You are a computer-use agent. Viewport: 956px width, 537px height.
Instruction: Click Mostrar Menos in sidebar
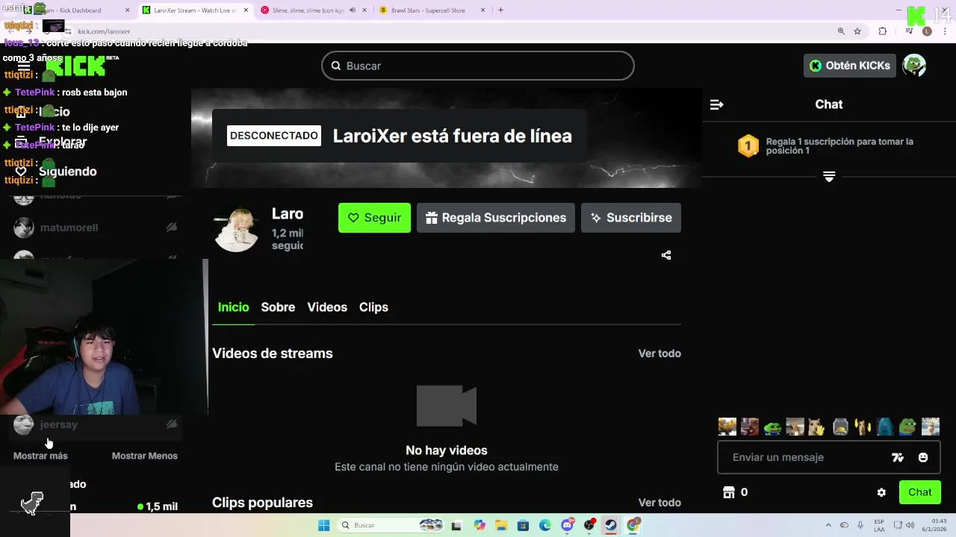(x=145, y=456)
